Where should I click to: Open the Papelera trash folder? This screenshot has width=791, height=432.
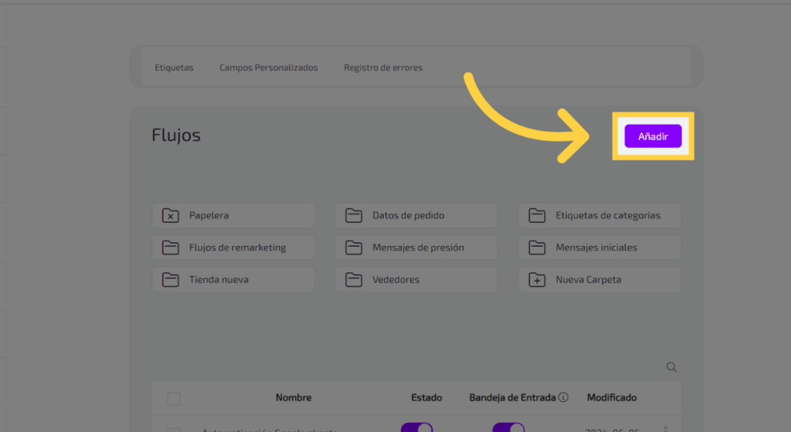point(233,216)
